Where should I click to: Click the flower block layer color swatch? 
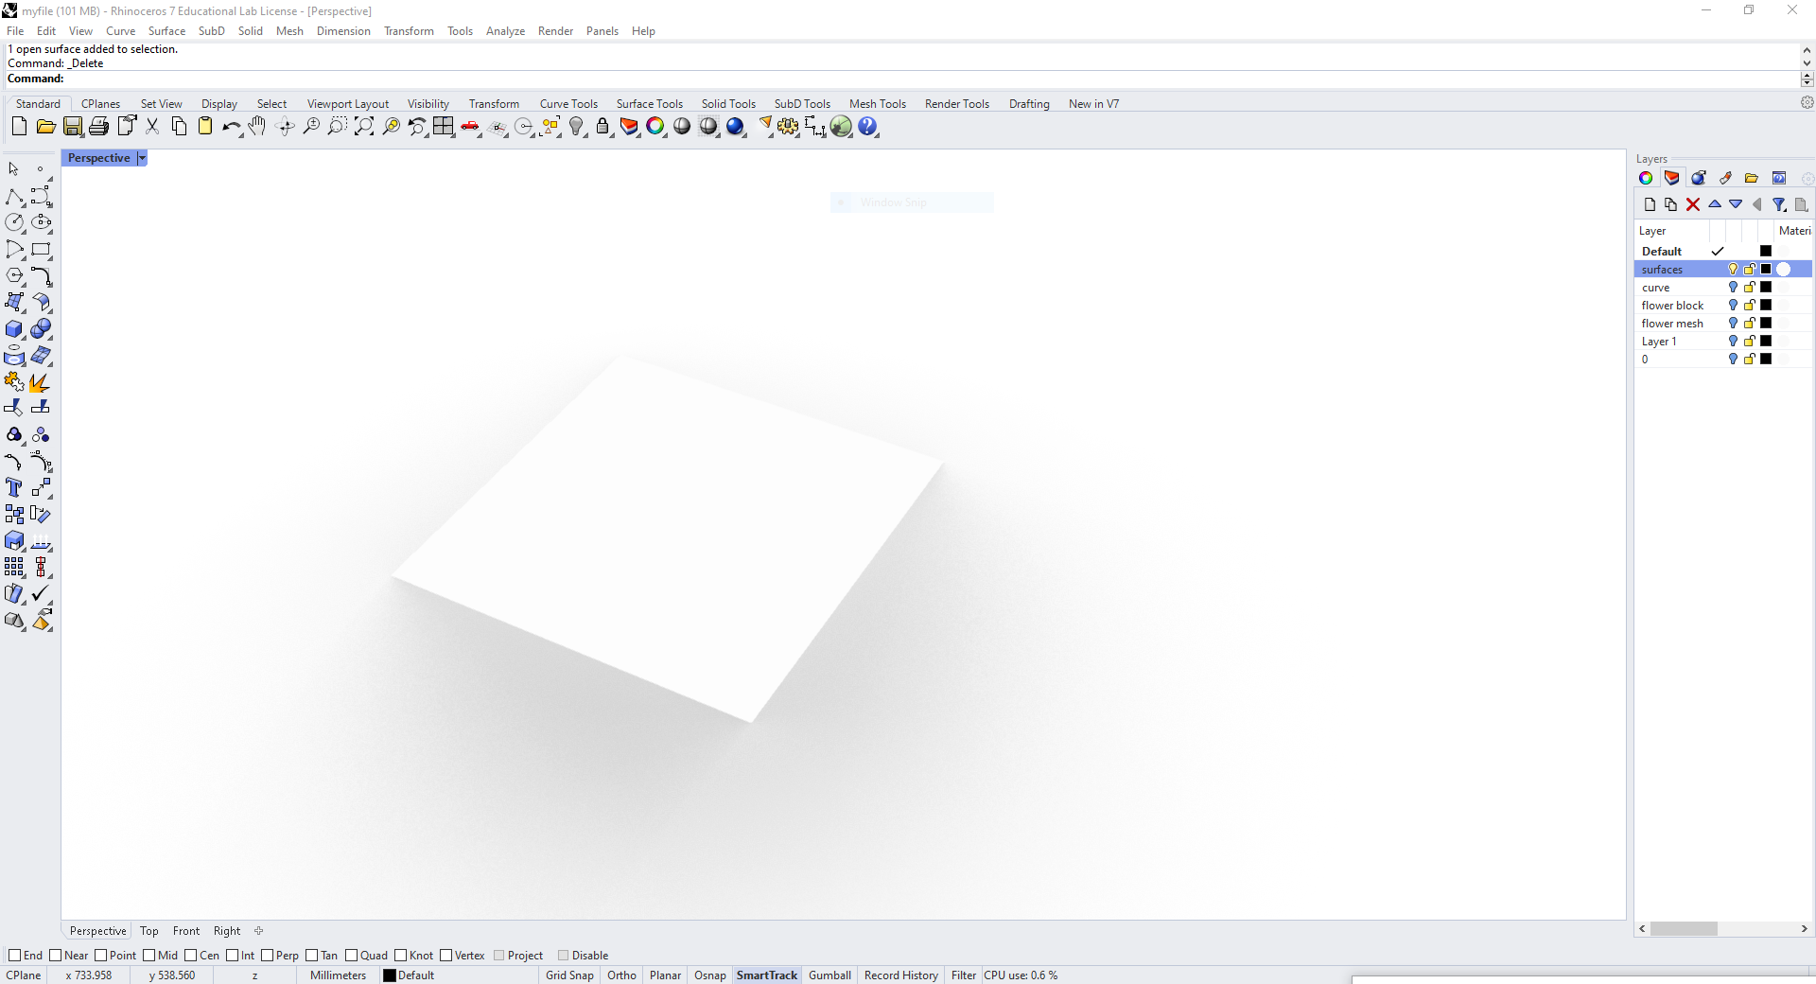[1766, 306]
